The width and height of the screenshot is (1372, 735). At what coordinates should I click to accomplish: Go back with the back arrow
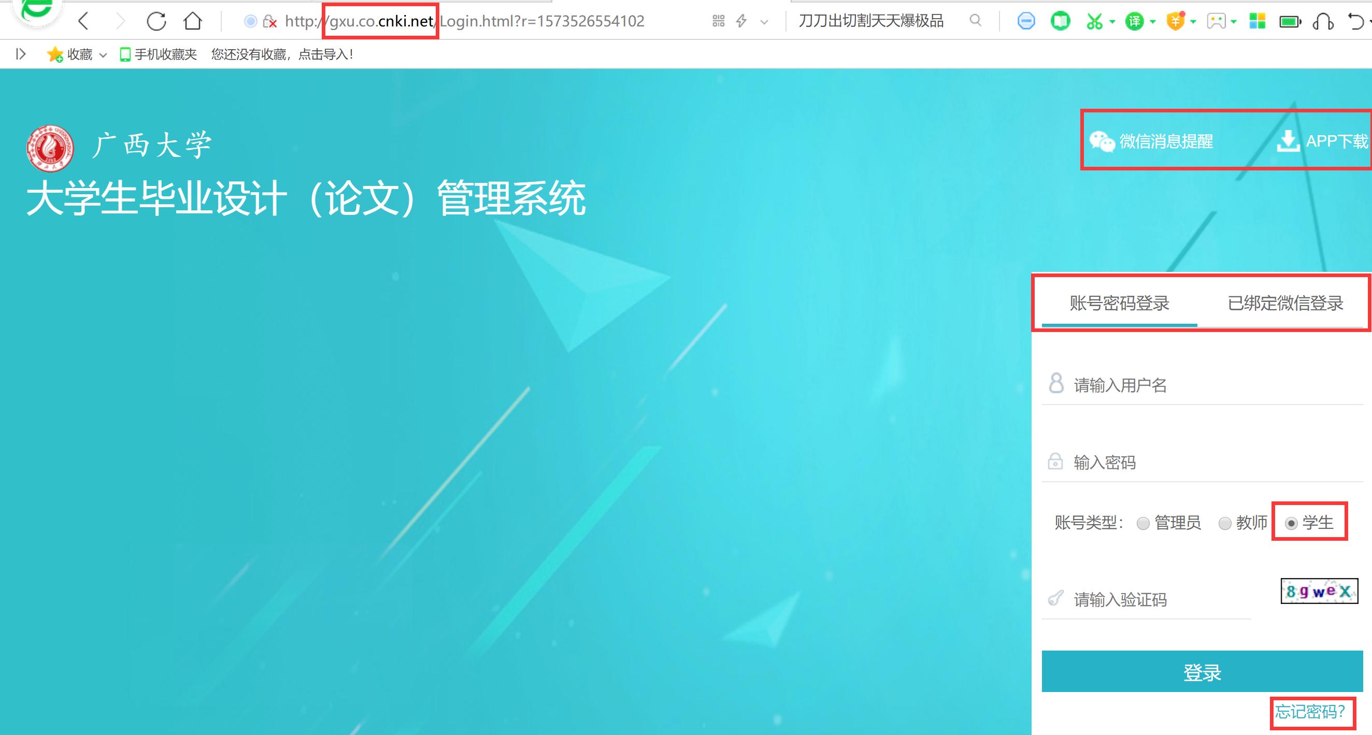(83, 21)
